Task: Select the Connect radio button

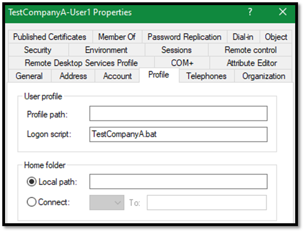Action: point(32,202)
